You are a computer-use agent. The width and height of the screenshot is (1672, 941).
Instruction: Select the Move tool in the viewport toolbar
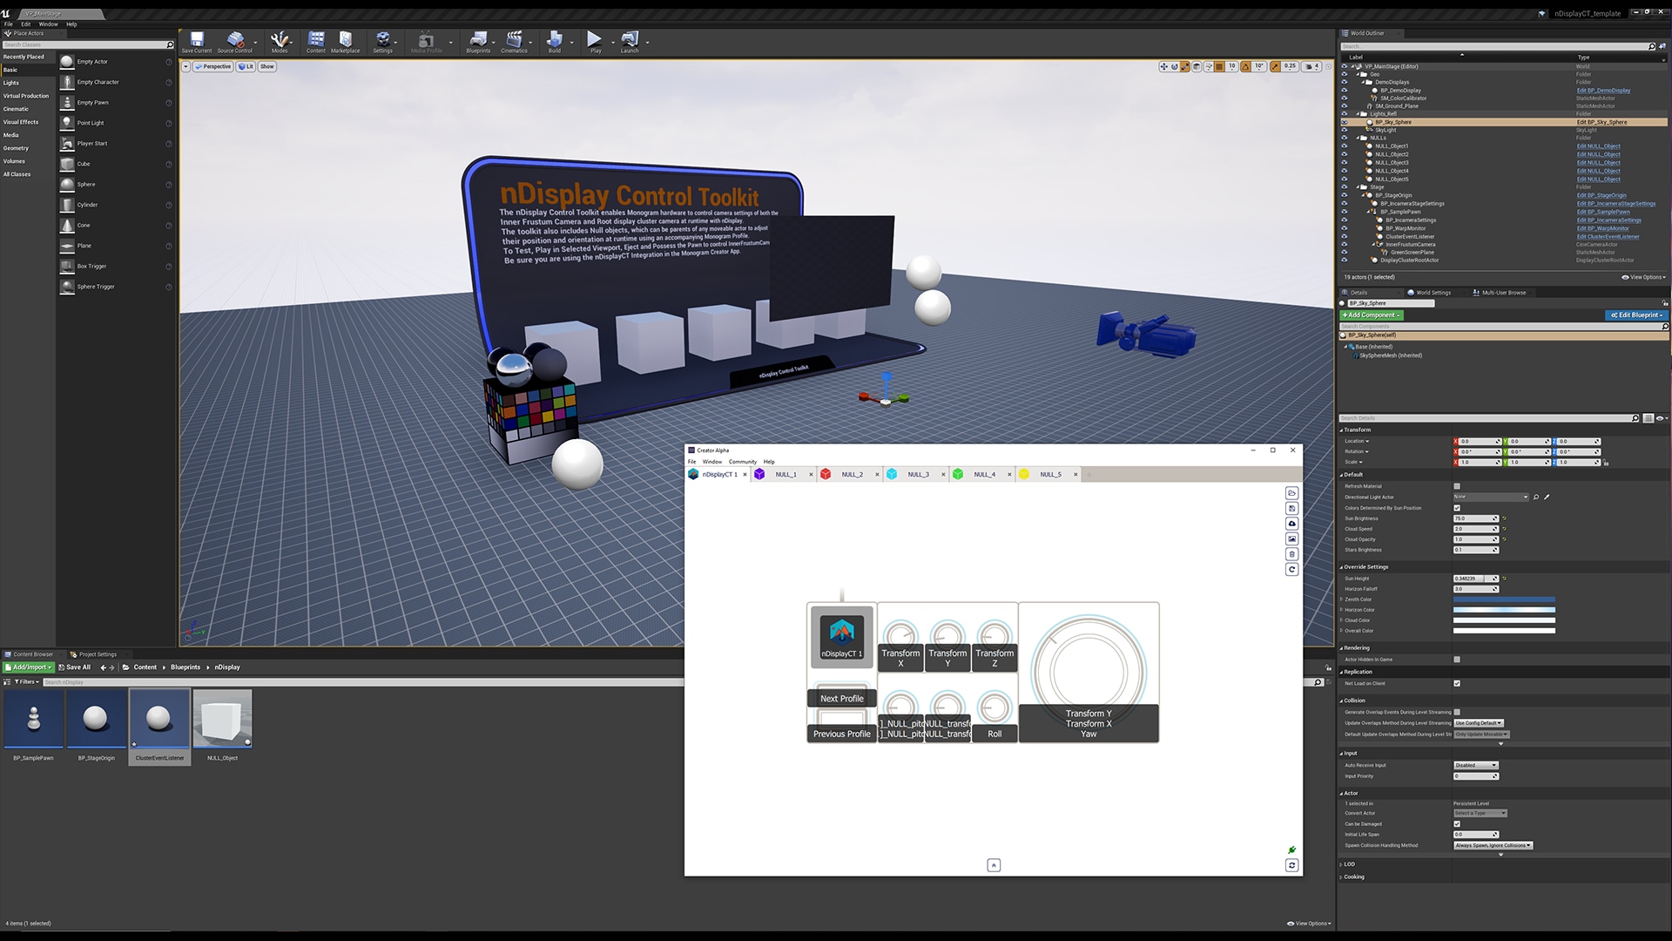tap(1164, 66)
